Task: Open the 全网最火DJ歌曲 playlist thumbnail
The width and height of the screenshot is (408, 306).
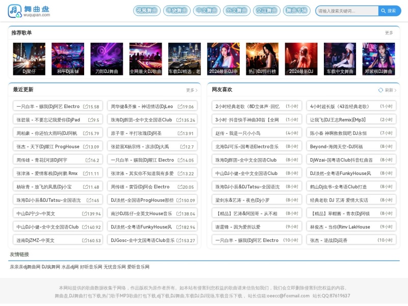Action: coord(145,59)
